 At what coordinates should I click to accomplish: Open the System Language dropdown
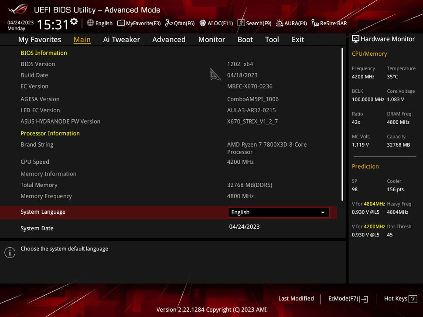pyautogui.click(x=278, y=212)
